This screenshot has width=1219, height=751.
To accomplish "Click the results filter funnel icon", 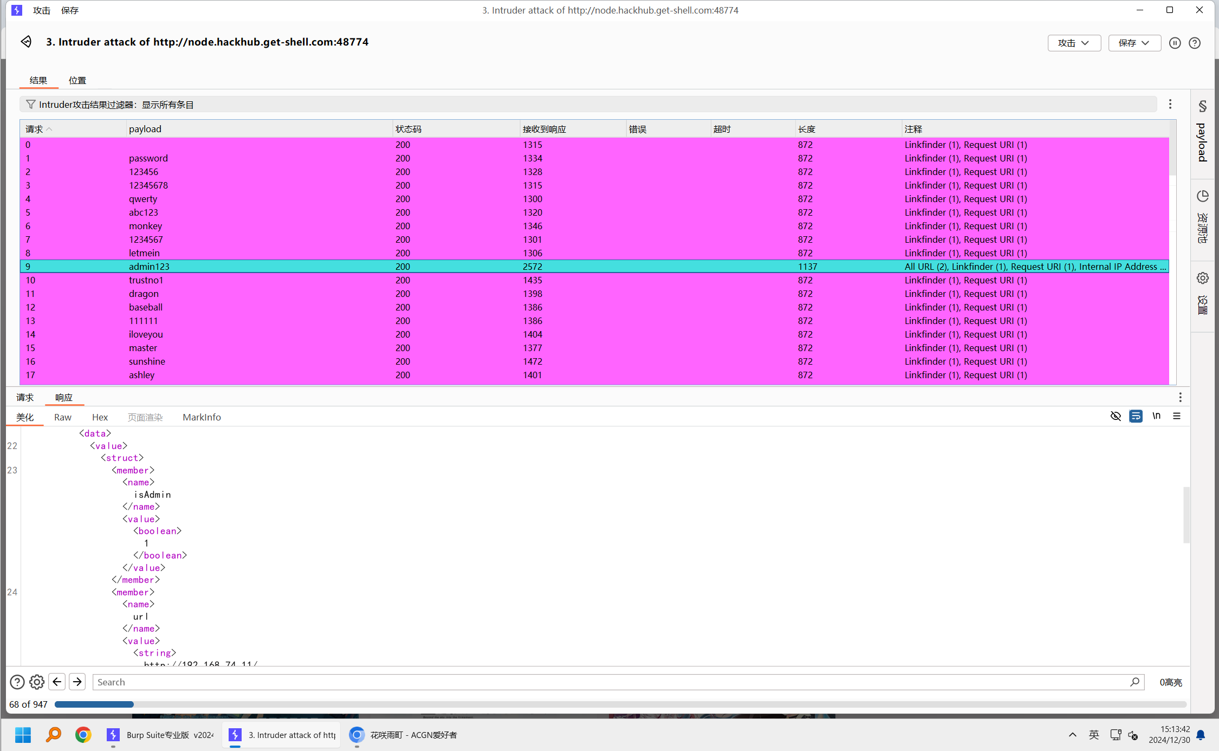I will point(31,105).
